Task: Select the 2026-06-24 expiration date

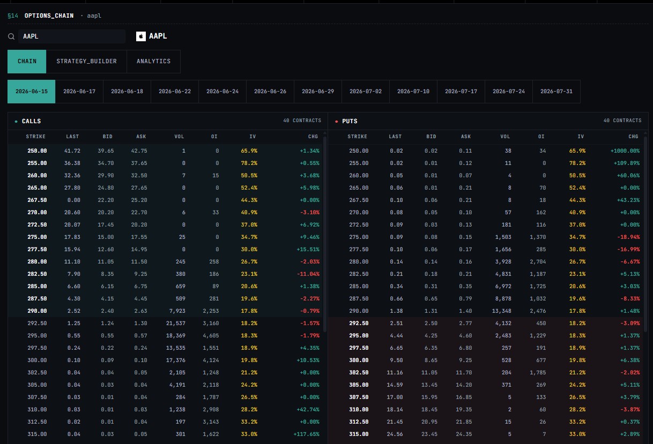Action: point(222,92)
